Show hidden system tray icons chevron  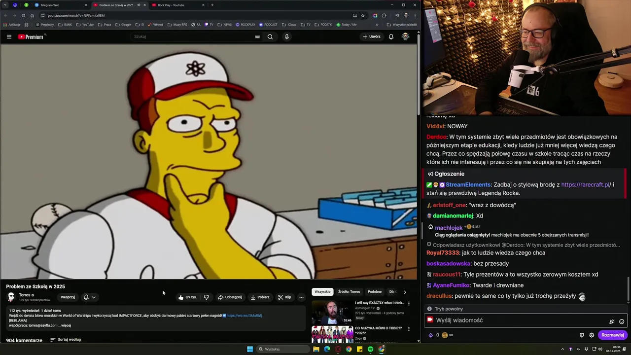click(x=562, y=349)
